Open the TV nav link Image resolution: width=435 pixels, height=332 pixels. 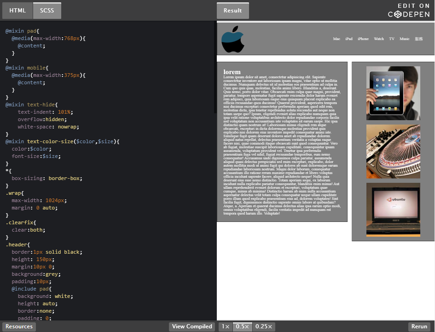[392, 39]
